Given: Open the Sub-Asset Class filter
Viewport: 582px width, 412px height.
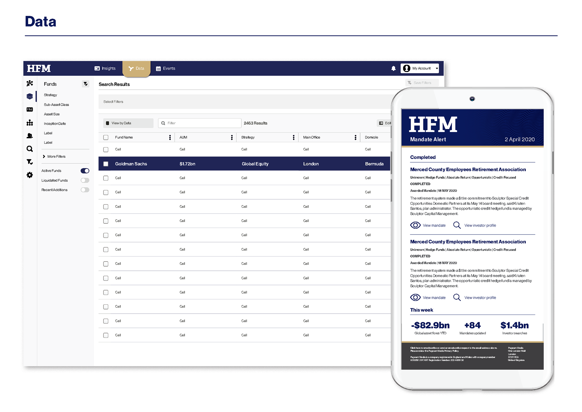Looking at the screenshot, I should [x=56, y=105].
